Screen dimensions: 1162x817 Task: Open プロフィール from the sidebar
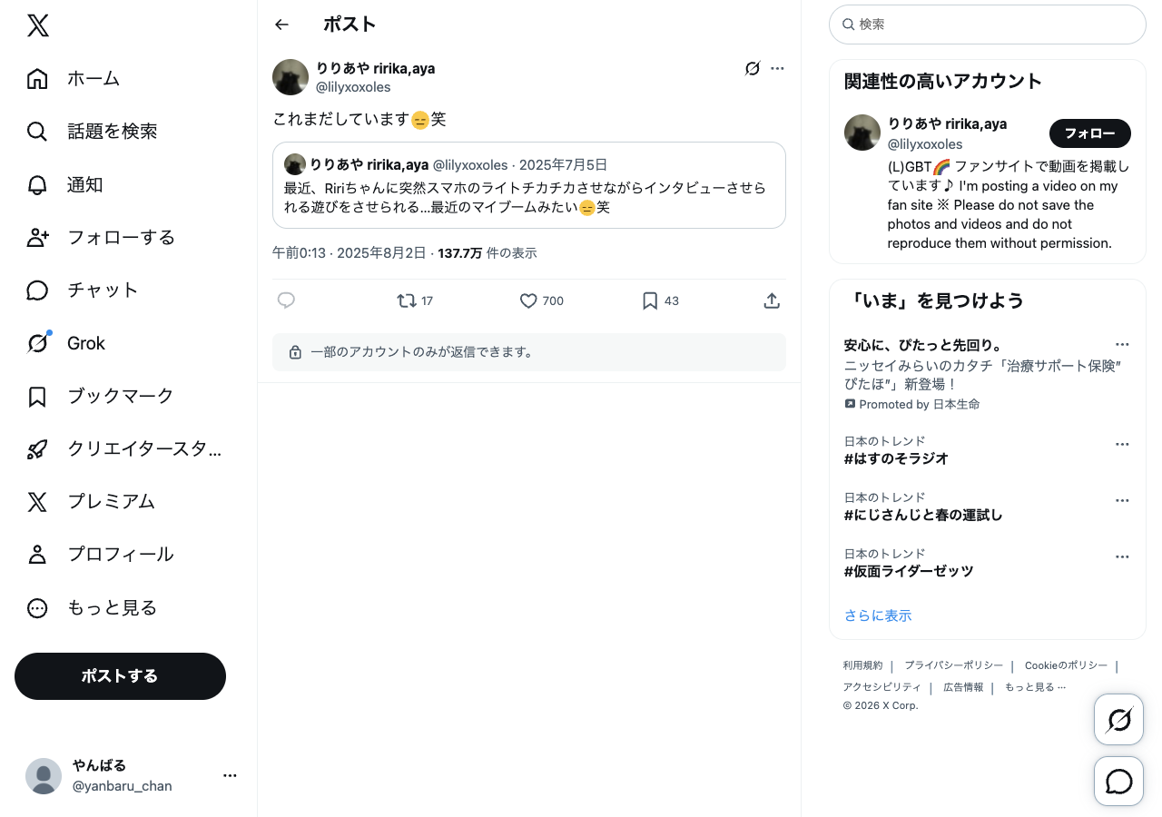pyautogui.click(x=120, y=554)
